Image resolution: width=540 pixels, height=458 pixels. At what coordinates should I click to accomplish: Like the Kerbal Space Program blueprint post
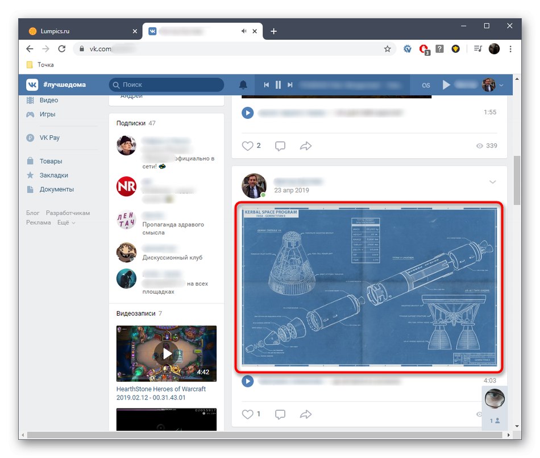[247, 414]
